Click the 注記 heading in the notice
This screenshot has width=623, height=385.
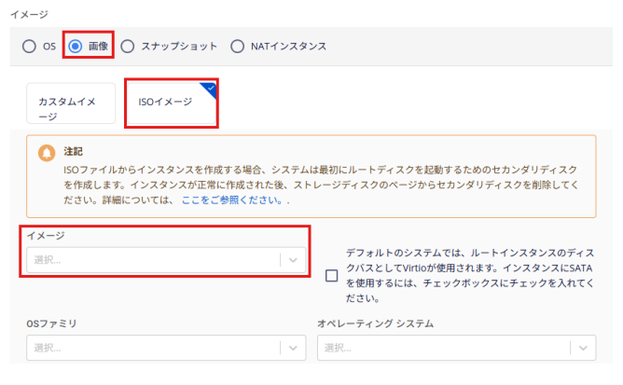click(x=73, y=150)
